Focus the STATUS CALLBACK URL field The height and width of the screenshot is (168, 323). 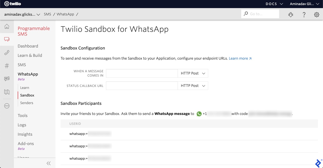click(x=142, y=86)
